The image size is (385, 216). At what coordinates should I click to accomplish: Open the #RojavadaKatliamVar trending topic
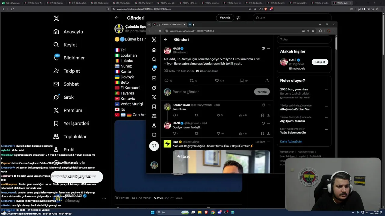pos(295,109)
